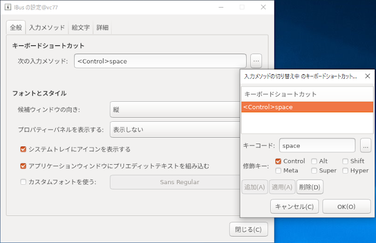Toggle the Control modifier checkbox

coord(278,161)
